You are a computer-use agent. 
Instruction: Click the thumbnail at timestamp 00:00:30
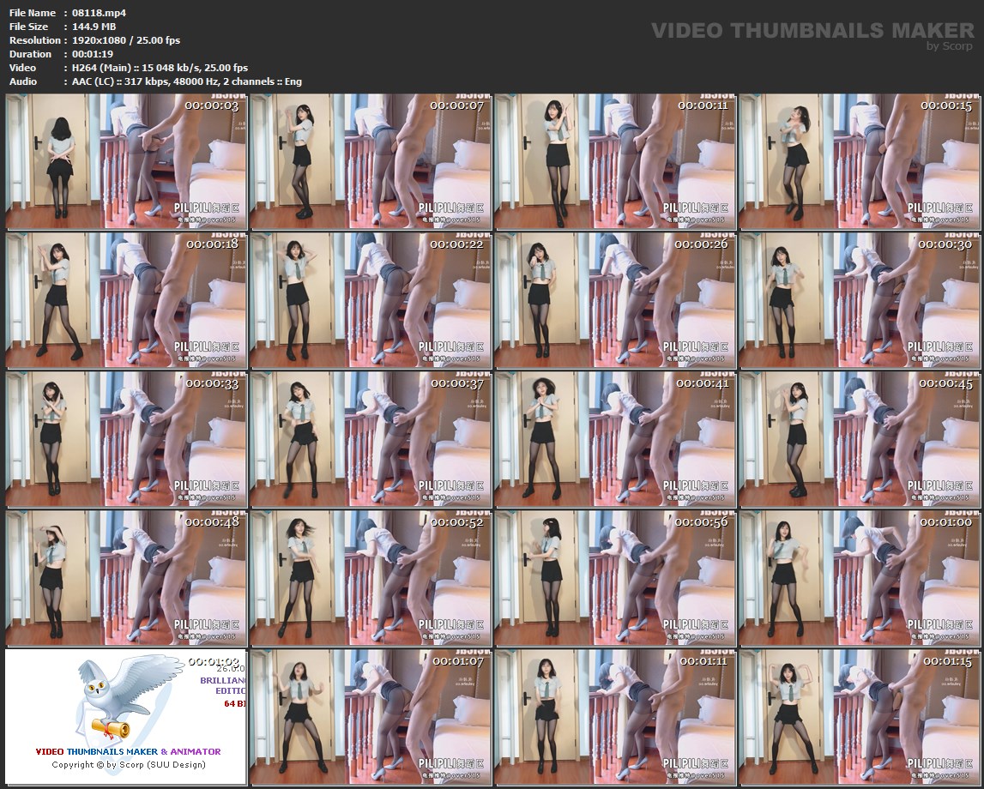click(x=859, y=301)
